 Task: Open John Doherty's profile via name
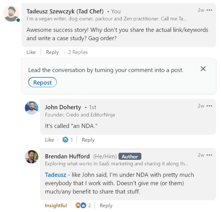pyautogui.click(x=63, y=107)
